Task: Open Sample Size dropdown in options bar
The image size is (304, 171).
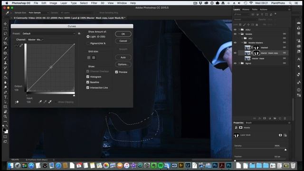Action: [x=38, y=13]
